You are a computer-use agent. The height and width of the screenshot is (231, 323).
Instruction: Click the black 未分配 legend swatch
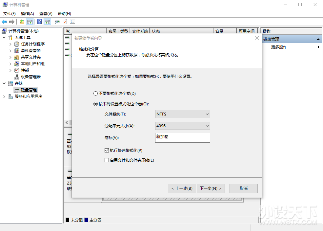tap(68, 220)
